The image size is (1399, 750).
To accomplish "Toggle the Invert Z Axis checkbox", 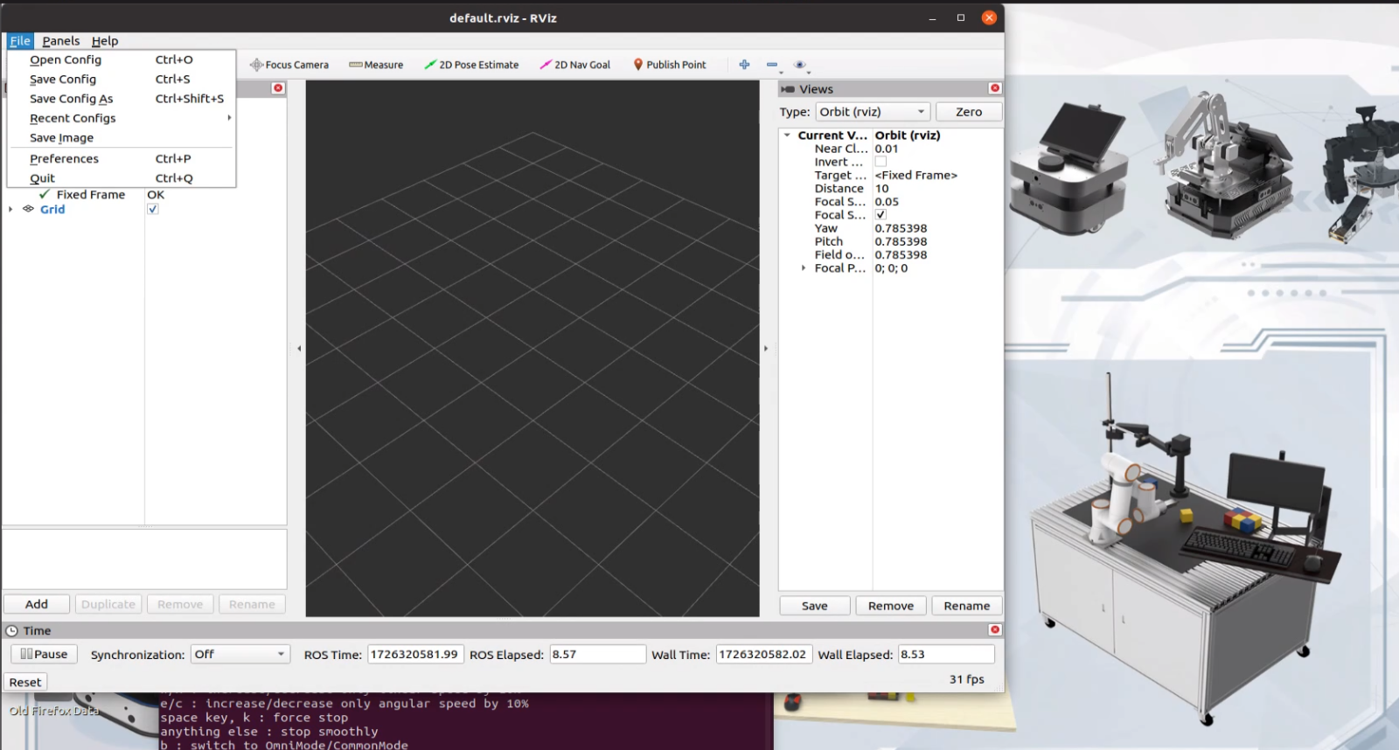I will 880,162.
